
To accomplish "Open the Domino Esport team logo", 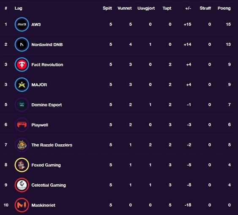I will click(22, 105).
